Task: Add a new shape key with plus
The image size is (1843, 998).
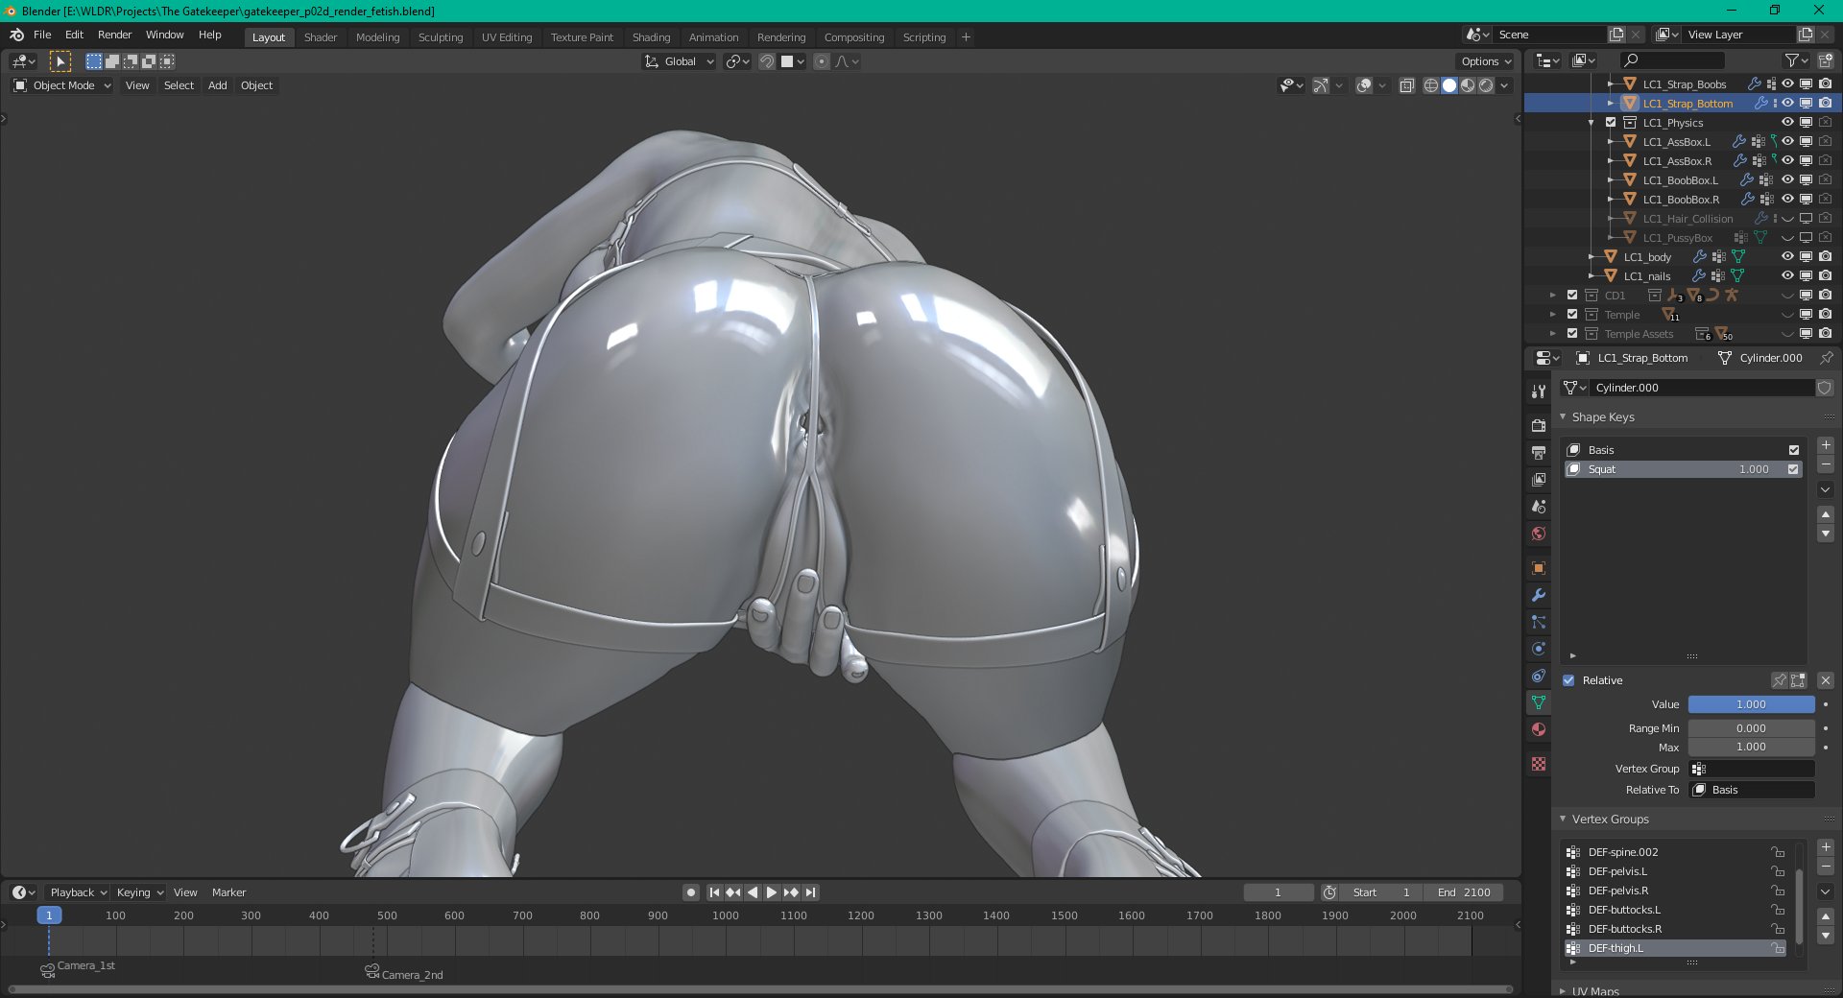Action: [1826, 445]
